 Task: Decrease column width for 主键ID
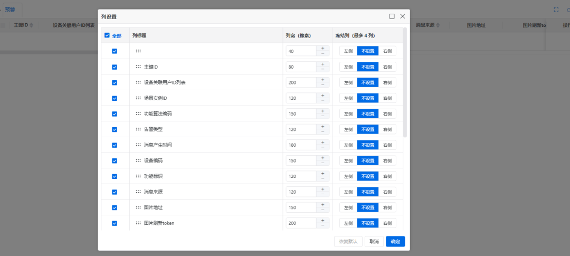(x=323, y=70)
